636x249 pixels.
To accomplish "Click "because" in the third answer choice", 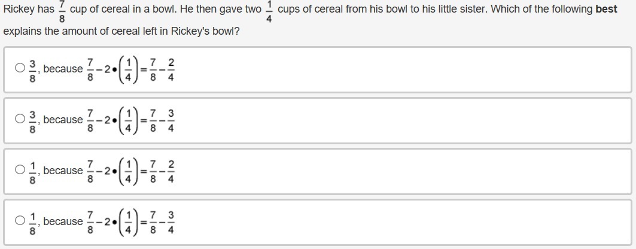I will click(x=63, y=171).
